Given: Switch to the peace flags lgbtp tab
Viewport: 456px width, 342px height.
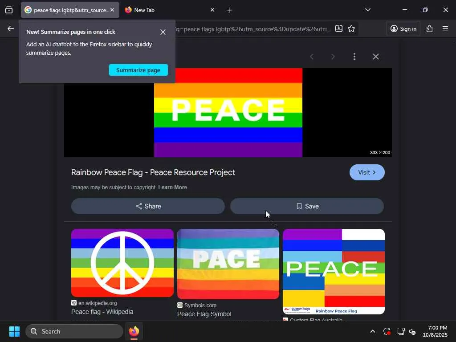Looking at the screenshot, I should click(x=70, y=10).
